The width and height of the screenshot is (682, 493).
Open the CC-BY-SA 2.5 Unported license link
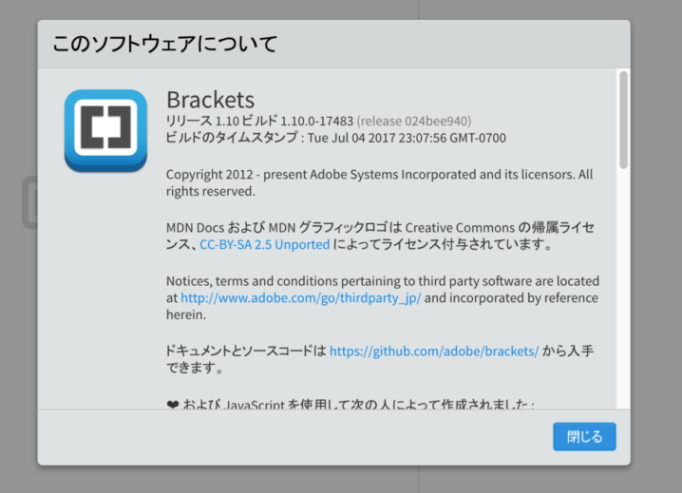[264, 244]
